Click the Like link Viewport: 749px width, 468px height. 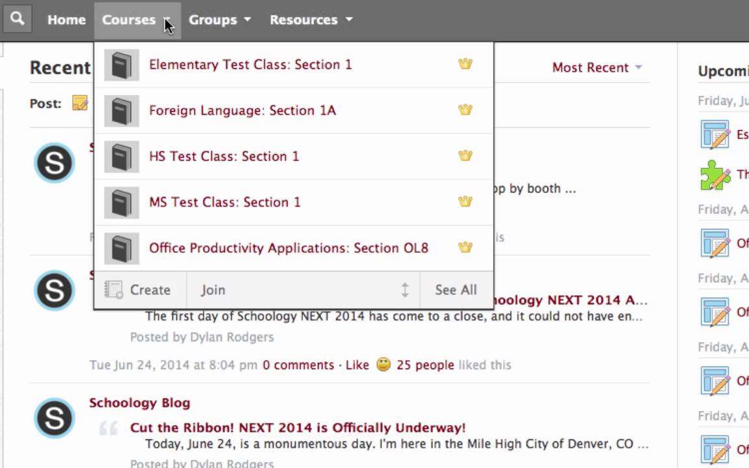(358, 365)
